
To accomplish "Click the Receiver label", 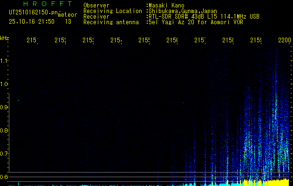I will pyautogui.click(x=96, y=17).
